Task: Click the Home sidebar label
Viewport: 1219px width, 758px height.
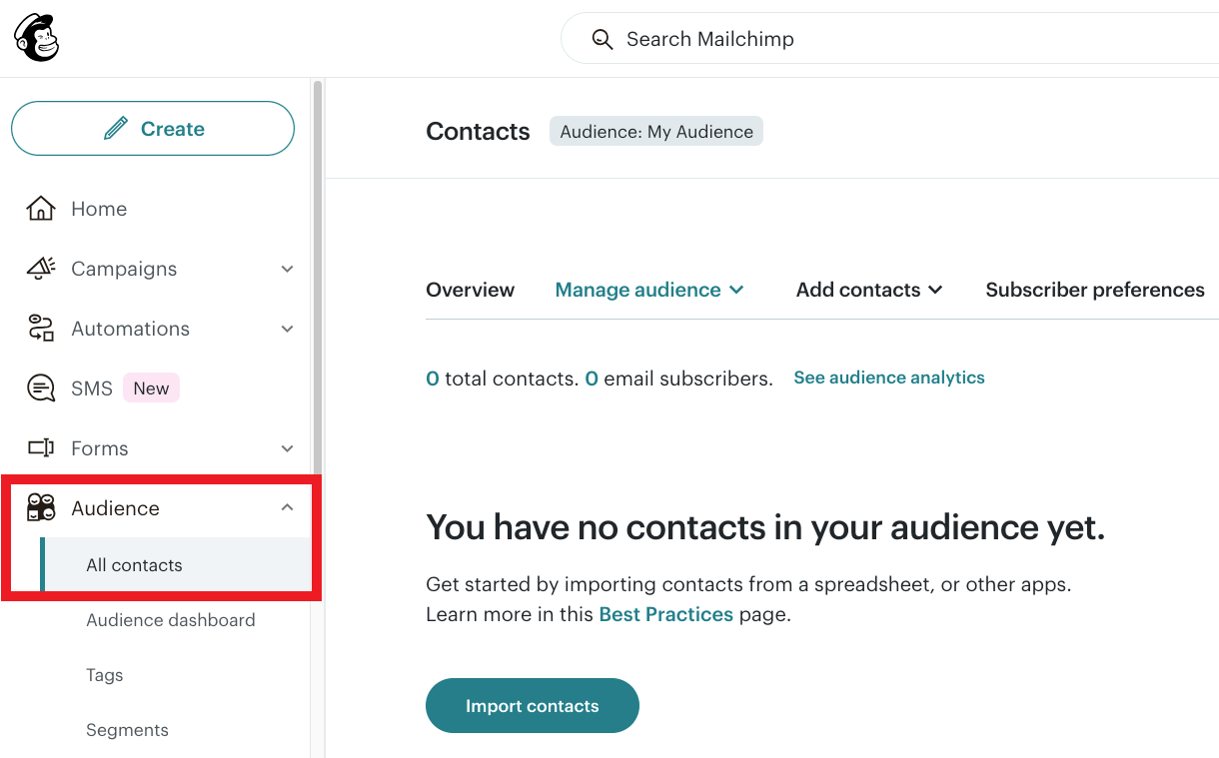Action: (99, 209)
